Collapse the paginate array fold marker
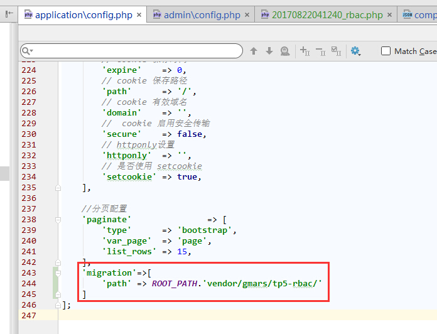Viewport: 437px width, 334px height. (x=58, y=220)
